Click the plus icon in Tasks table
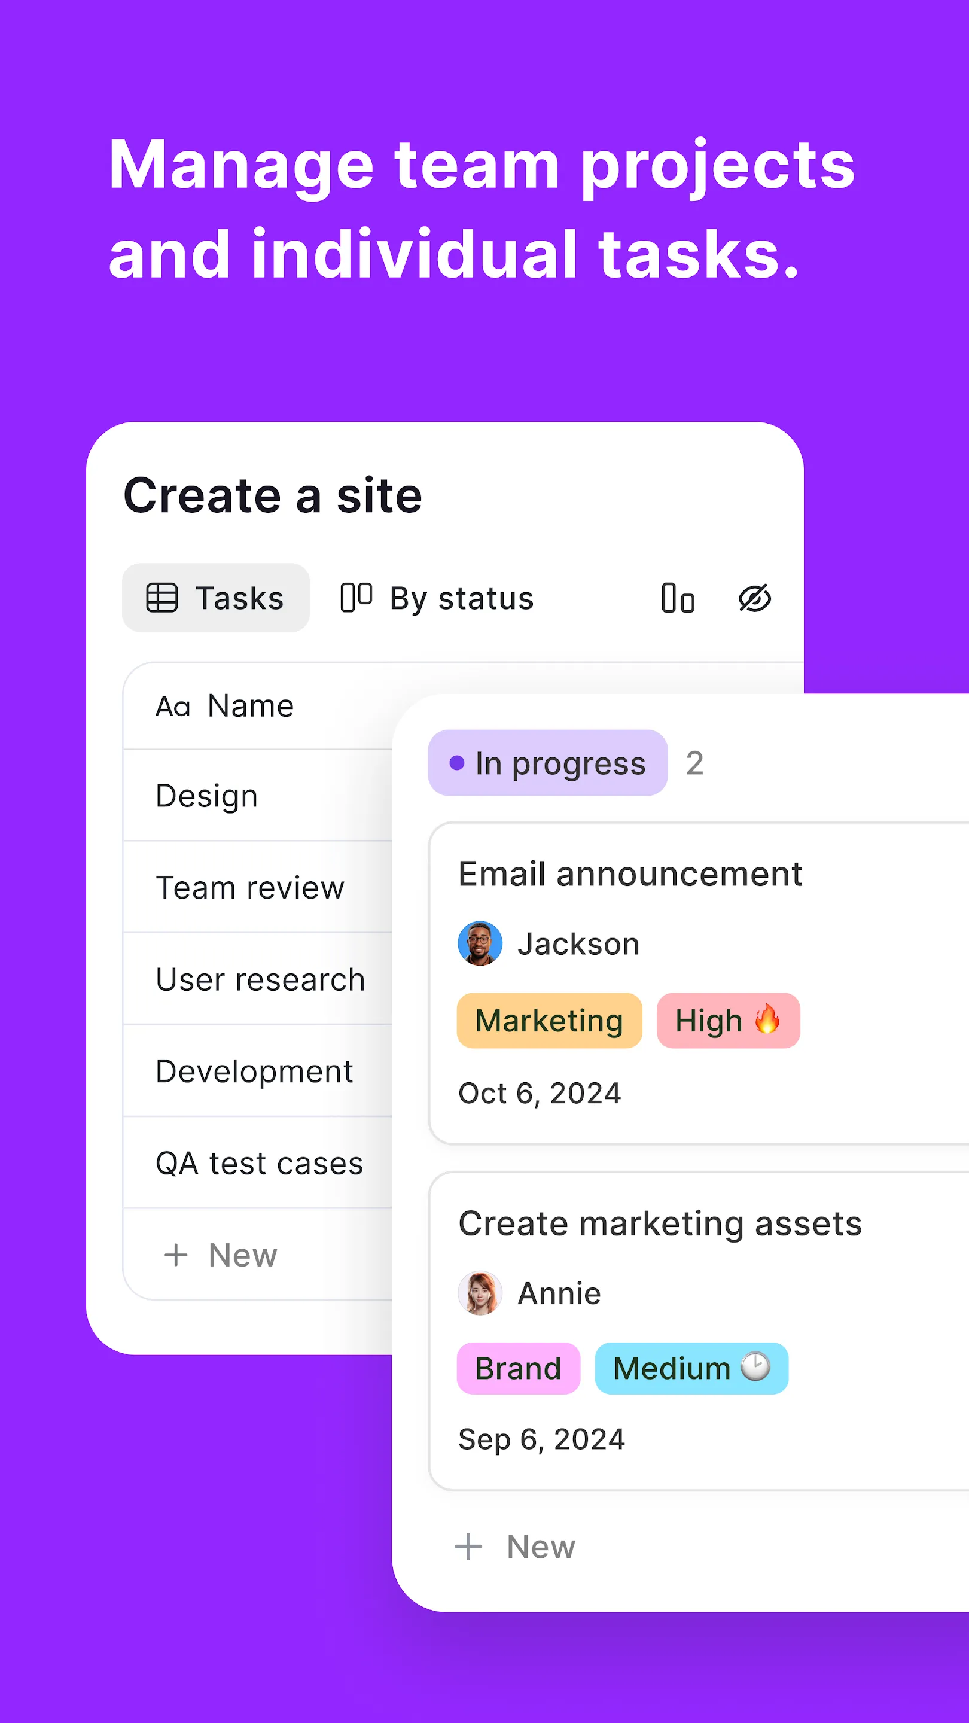This screenshot has width=969, height=1723. point(176,1255)
